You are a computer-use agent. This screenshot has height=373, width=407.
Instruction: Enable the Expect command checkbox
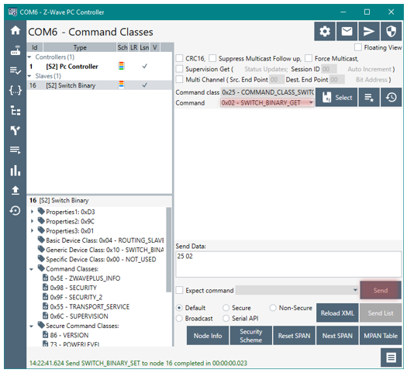[179, 290]
